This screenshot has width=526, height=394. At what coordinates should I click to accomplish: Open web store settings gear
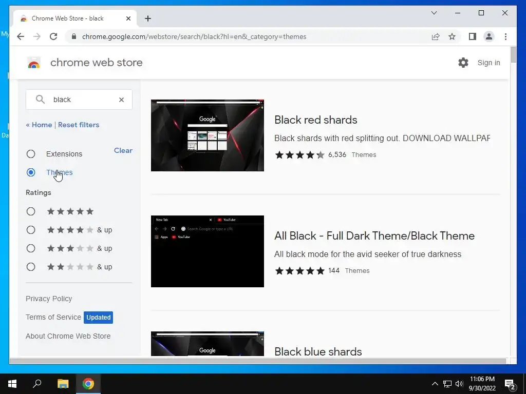[463, 63]
